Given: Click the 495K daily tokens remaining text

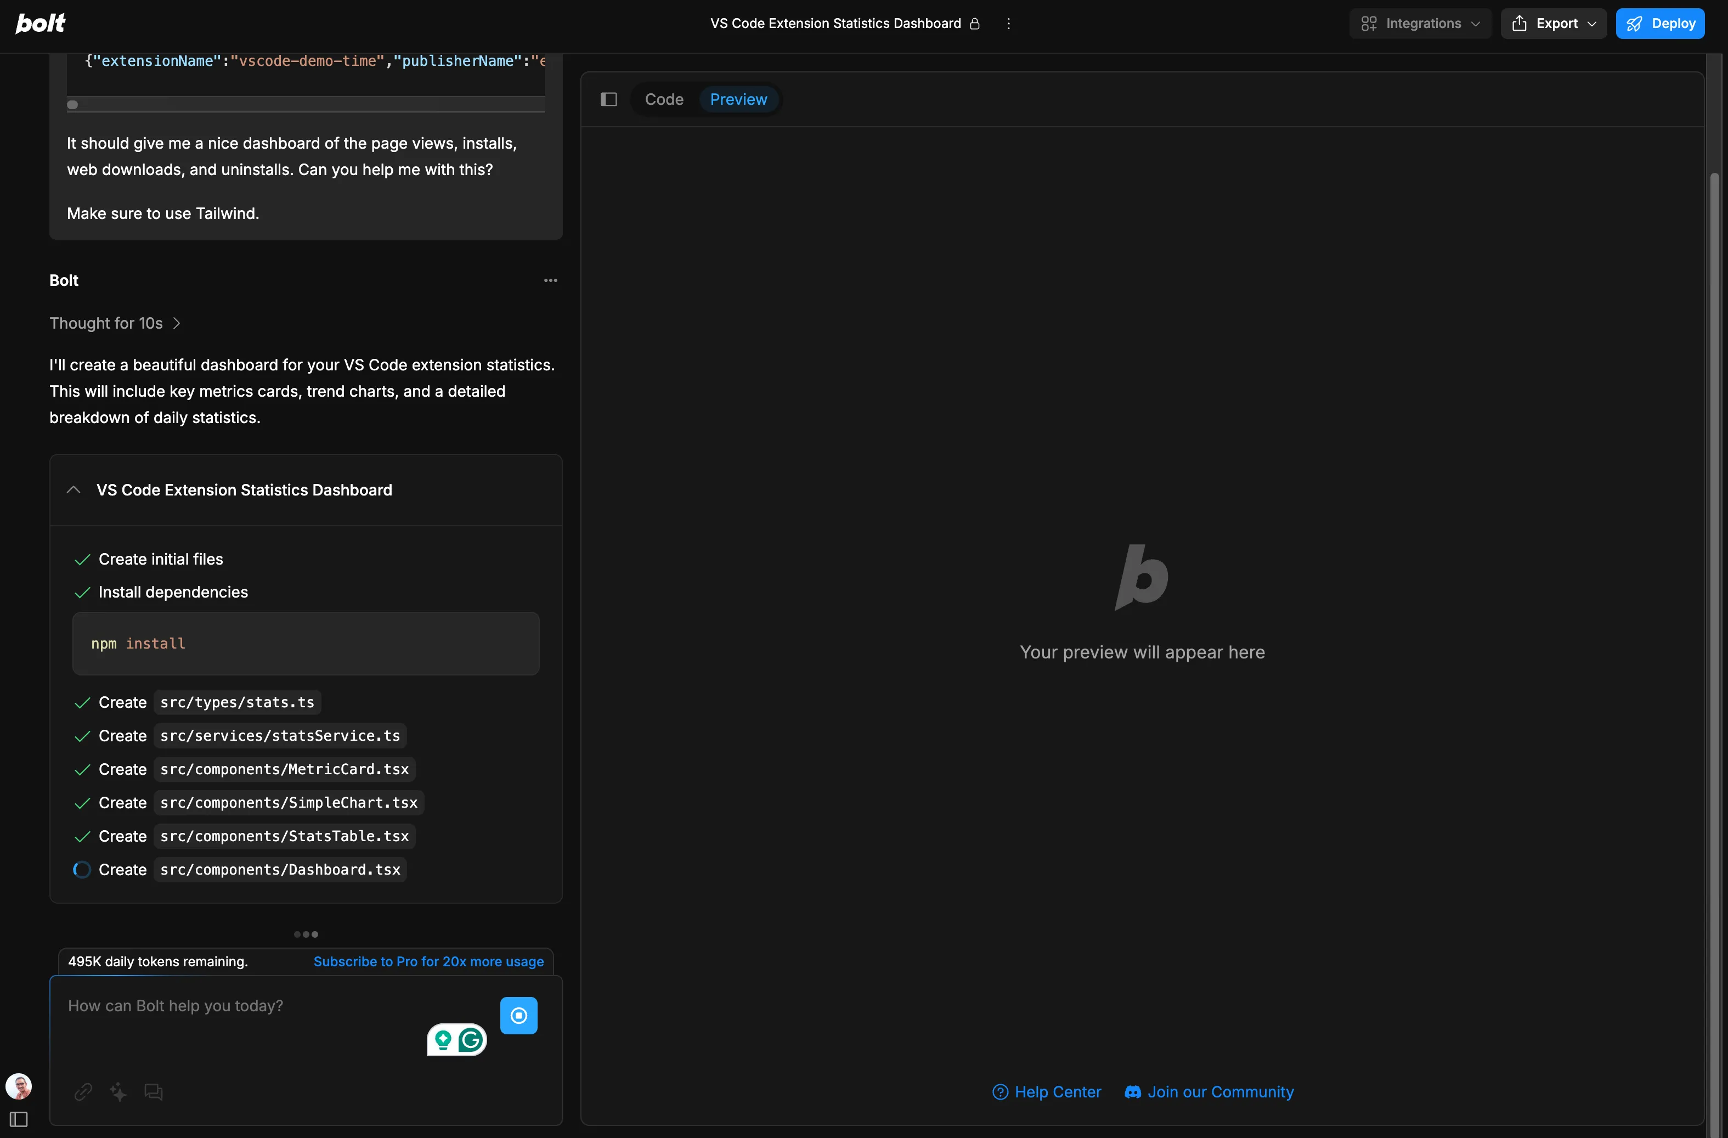Looking at the screenshot, I should pos(157,961).
